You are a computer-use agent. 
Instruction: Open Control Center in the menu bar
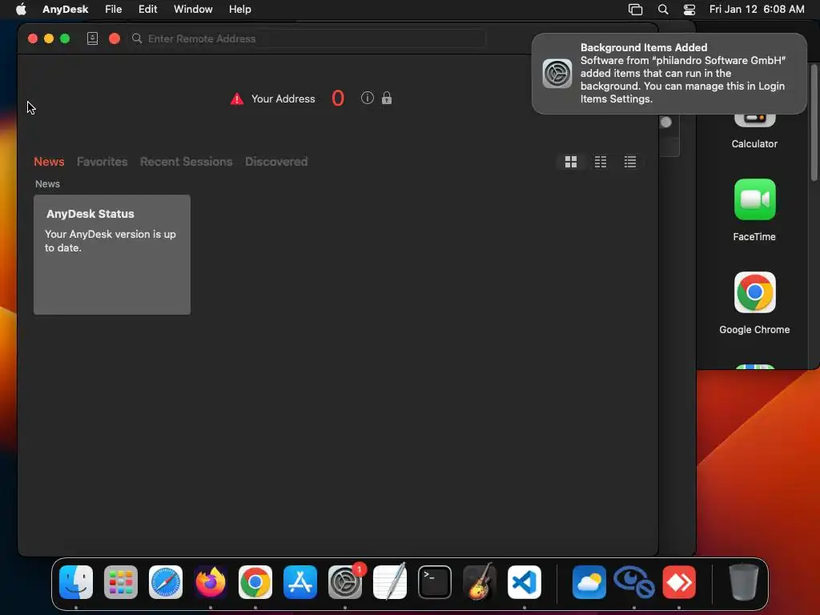coord(689,10)
